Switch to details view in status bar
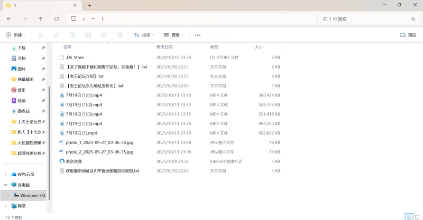 click(x=408, y=216)
